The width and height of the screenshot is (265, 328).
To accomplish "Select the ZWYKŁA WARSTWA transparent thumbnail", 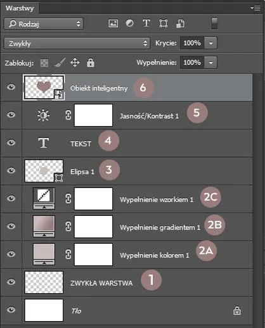I will coord(44,282).
